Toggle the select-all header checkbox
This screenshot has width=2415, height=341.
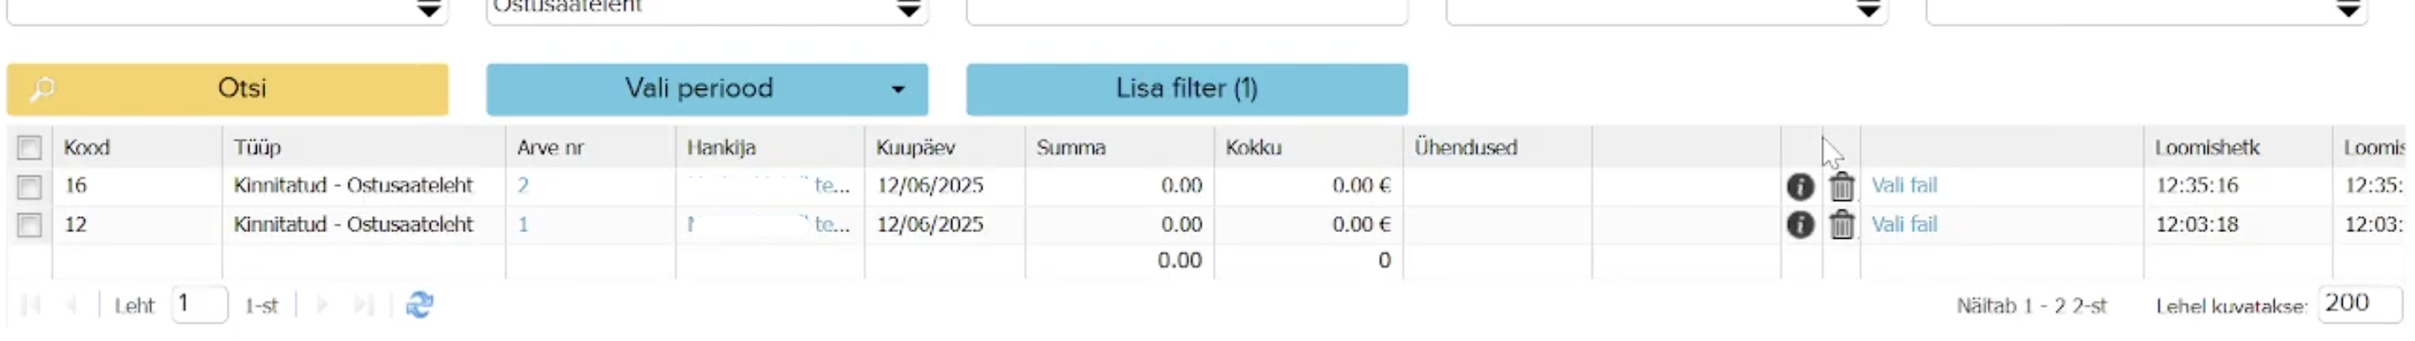pos(29,147)
